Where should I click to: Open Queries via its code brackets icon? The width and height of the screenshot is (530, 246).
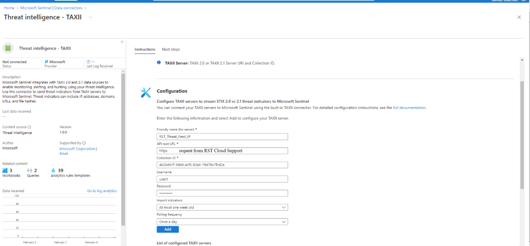coord(29,170)
